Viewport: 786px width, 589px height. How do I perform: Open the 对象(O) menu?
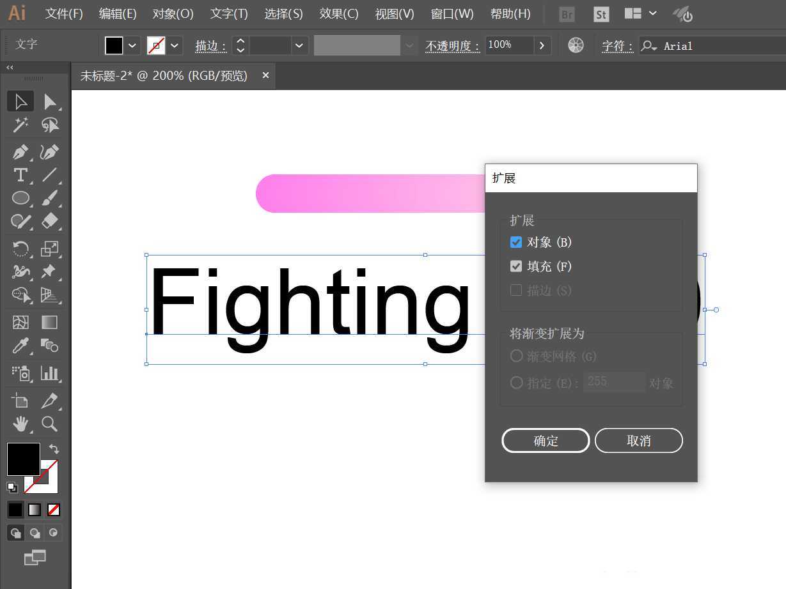coord(171,13)
